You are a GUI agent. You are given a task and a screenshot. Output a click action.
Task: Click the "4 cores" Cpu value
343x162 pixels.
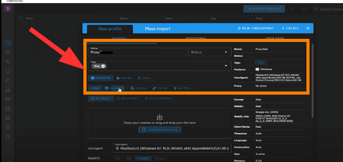click(x=260, y=154)
